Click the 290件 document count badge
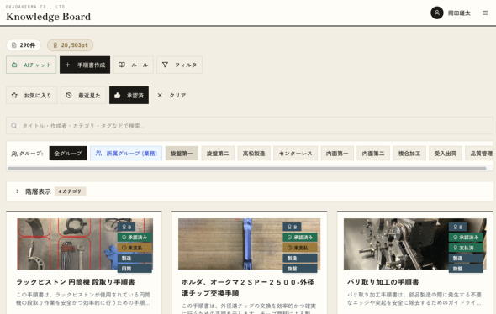Viewport: 496px width, 314px height. click(24, 45)
